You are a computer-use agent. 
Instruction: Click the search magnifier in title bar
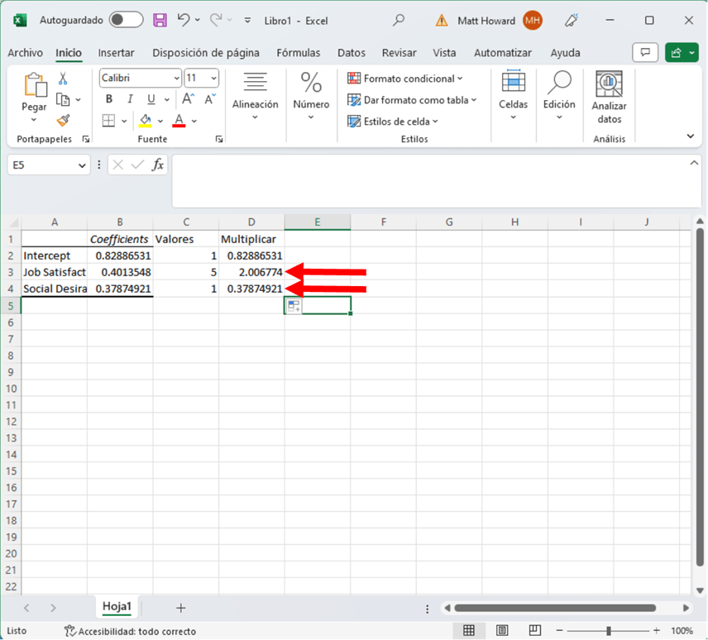coord(399,20)
